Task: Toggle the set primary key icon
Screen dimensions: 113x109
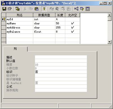Action: [44, 9]
